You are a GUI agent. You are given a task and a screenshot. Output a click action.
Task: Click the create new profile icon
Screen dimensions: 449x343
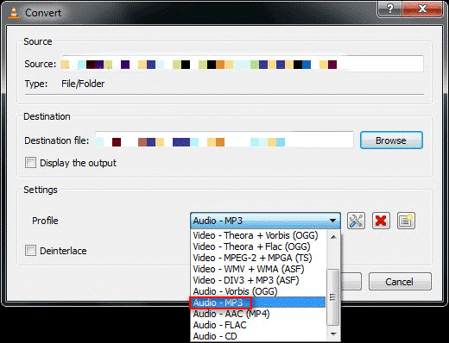(406, 221)
